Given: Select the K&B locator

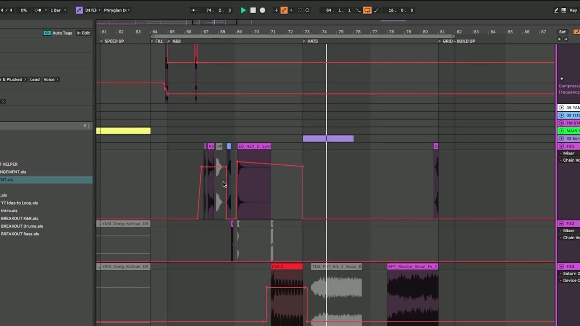Looking at the screenshot, I should click(174, 41).
